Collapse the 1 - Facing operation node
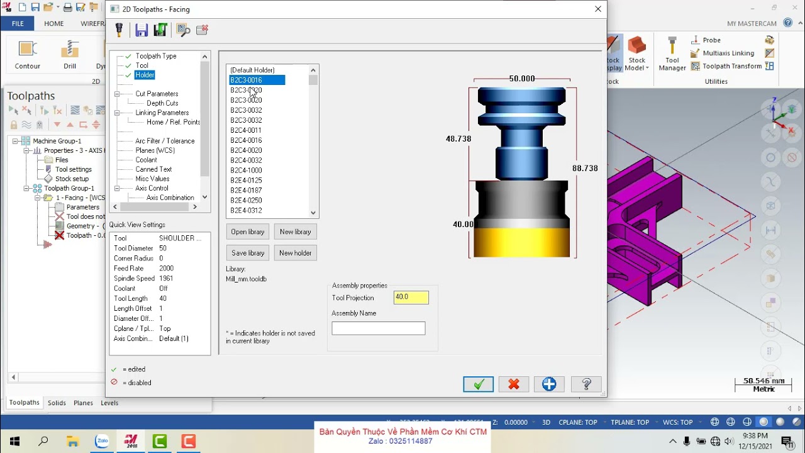The height and width of the screenshot is (453, 805). tap(38, 198)
